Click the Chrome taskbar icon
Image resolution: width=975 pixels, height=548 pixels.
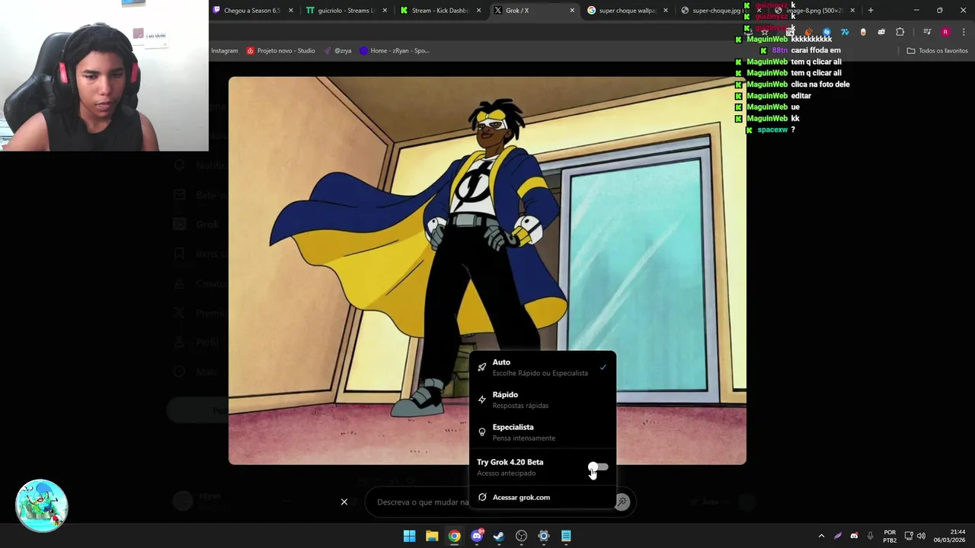point(454,536)
